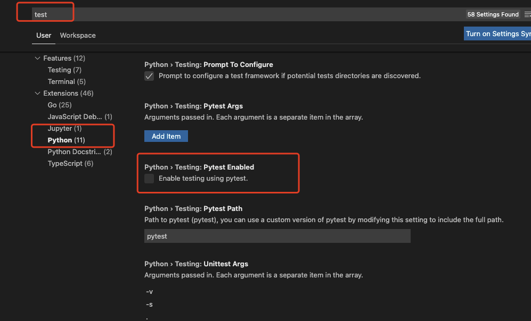Select the User settings tab
The height and width of the screenshot is (321, 531).
pyautogui.click(x=43, y=35)
